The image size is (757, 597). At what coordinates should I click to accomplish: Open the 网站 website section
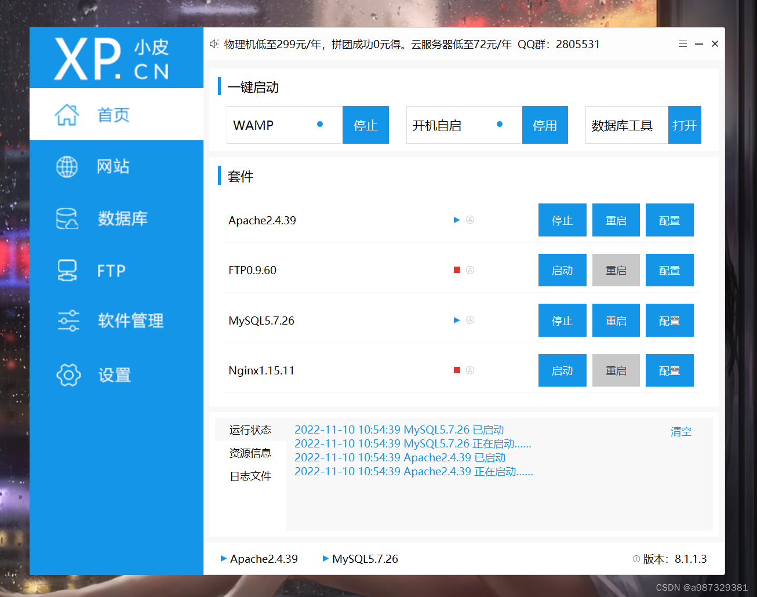click(x=117, y=167)
